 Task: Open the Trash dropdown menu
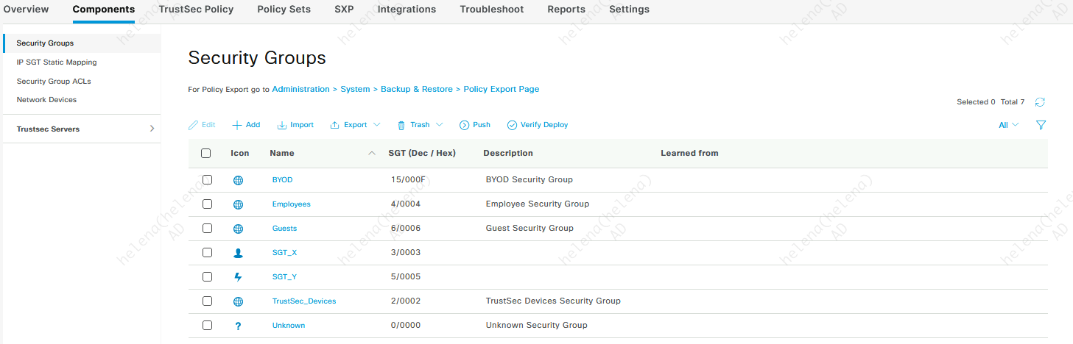(420, 125)
